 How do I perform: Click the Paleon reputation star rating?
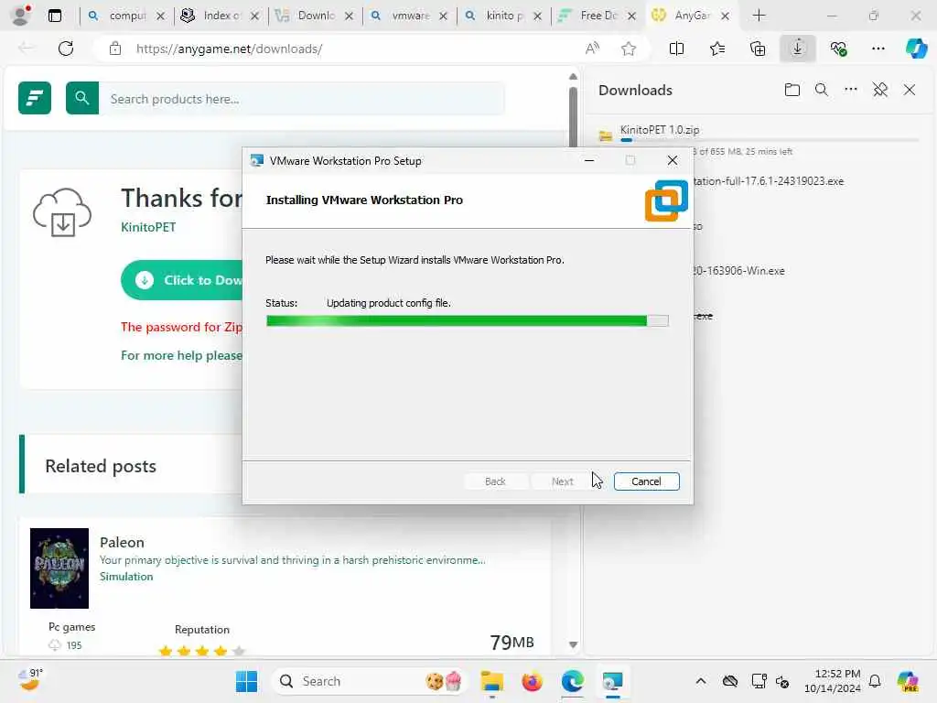click(202, 651)
